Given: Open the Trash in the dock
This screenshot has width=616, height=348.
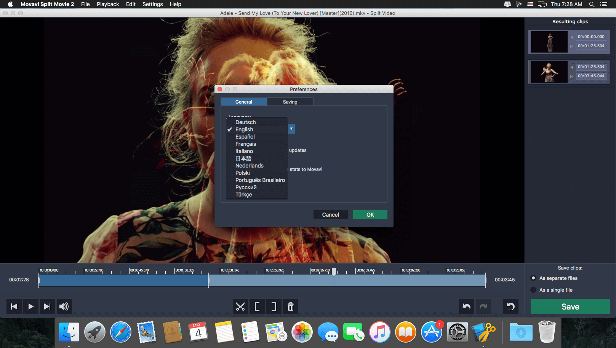Looking at the screenshot, I should pos(547,332).
